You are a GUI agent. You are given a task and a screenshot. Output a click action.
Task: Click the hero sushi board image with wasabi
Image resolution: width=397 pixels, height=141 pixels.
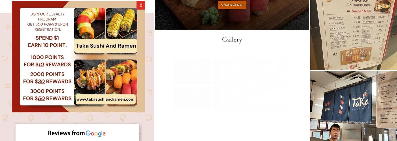(x=232, y=15)
